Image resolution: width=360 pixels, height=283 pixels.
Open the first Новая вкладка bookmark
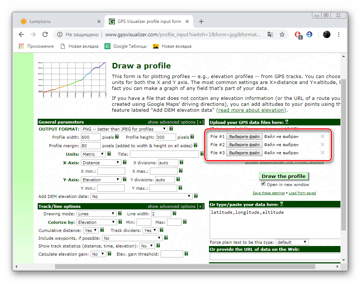[79, 46]
